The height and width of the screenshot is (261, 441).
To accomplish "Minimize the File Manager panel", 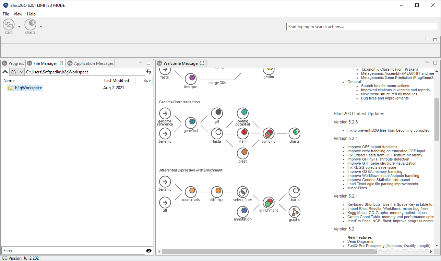I will point(141,62).
